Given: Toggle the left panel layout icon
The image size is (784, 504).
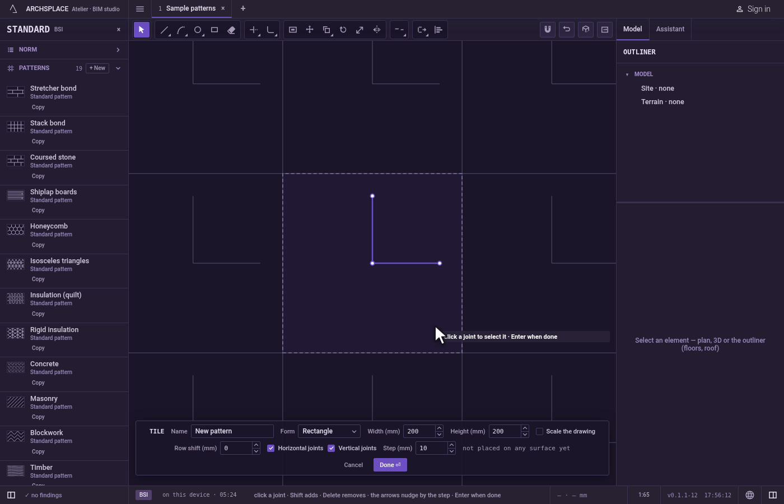Looking at the screenshot, I should pyautogui.click(x=11, y=495).
